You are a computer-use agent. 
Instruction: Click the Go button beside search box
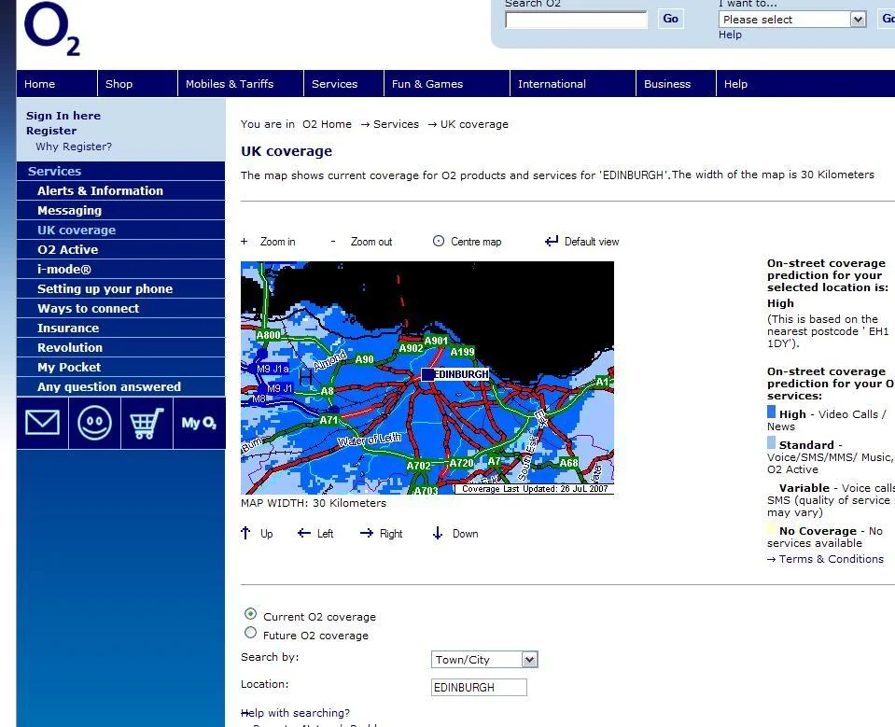pyautogui.click(x=671, y=19)
